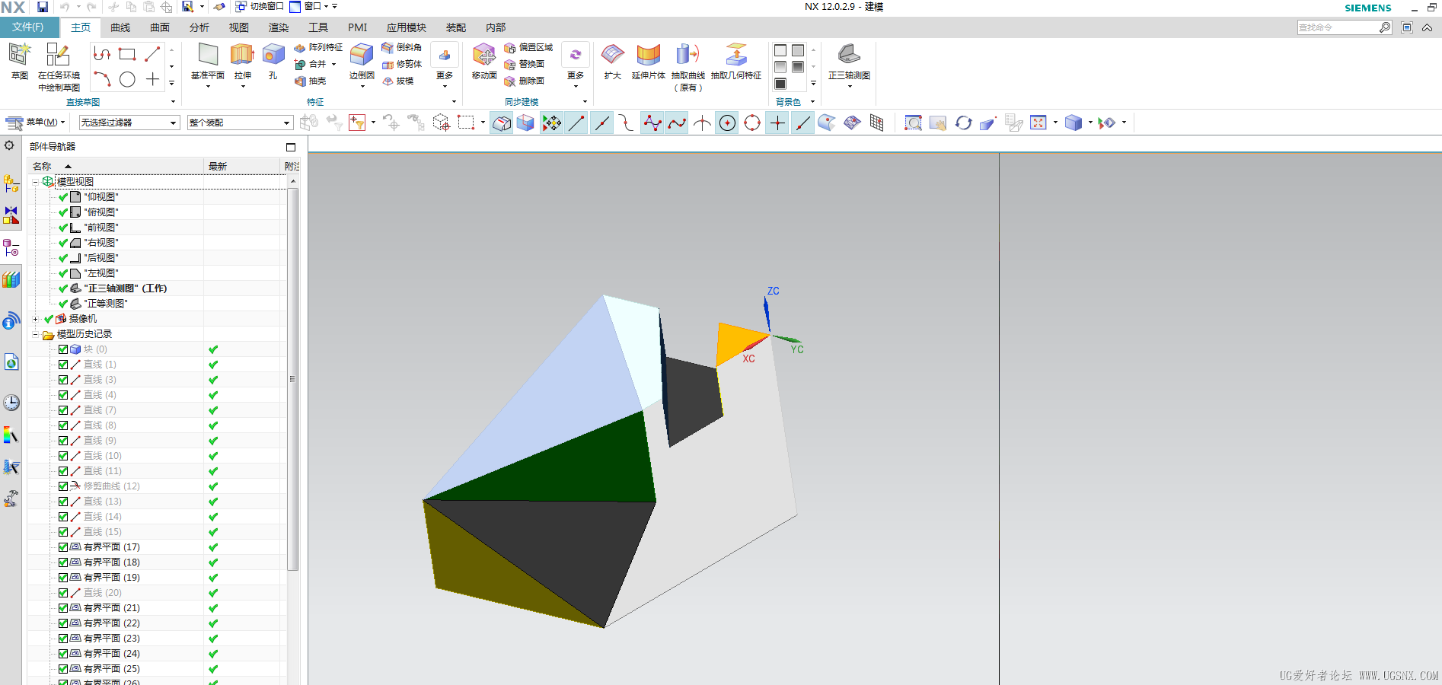Click the 菜单(M) button
The width and height of the screenshot is (1442, 685).
click(35, 123)
